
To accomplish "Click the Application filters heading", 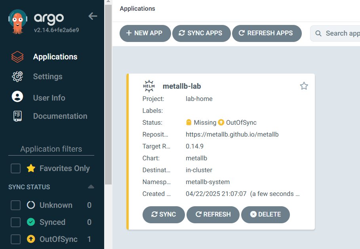I will [x=51, y=149].
